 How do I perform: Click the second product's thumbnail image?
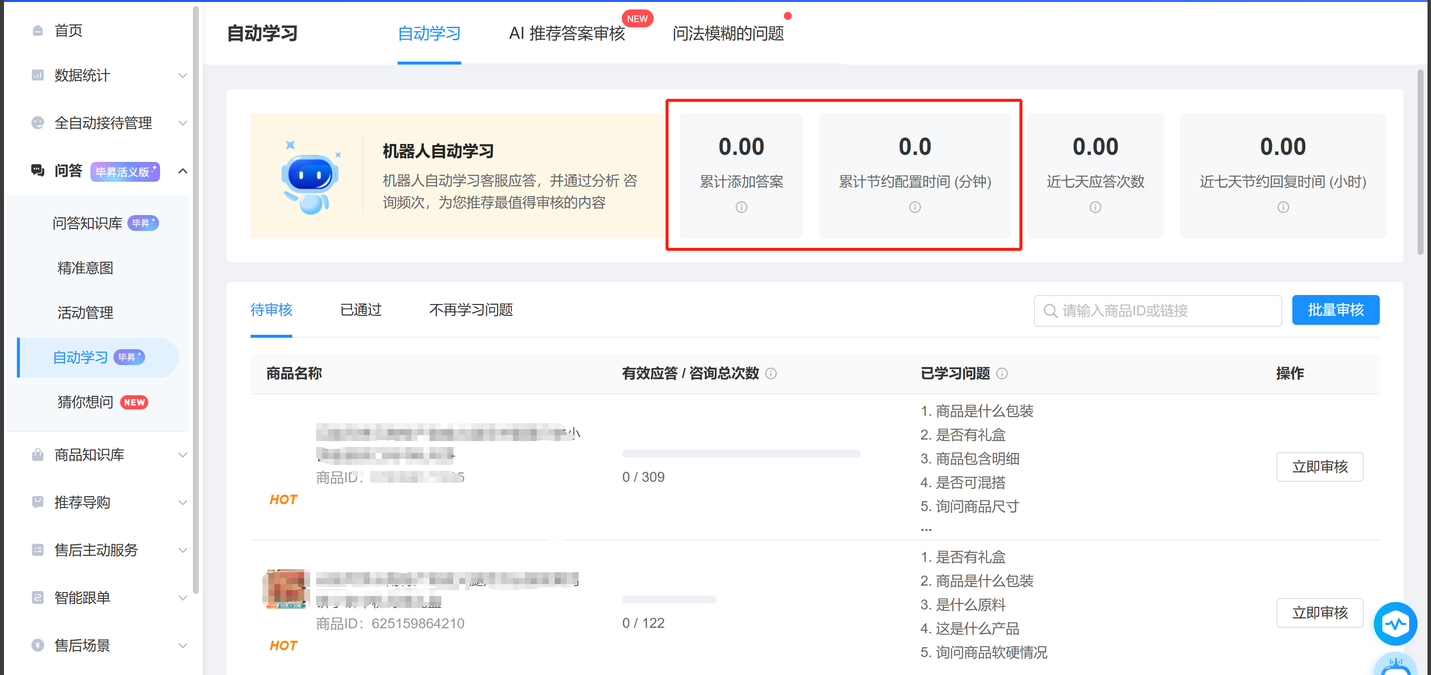pos(286,589)
